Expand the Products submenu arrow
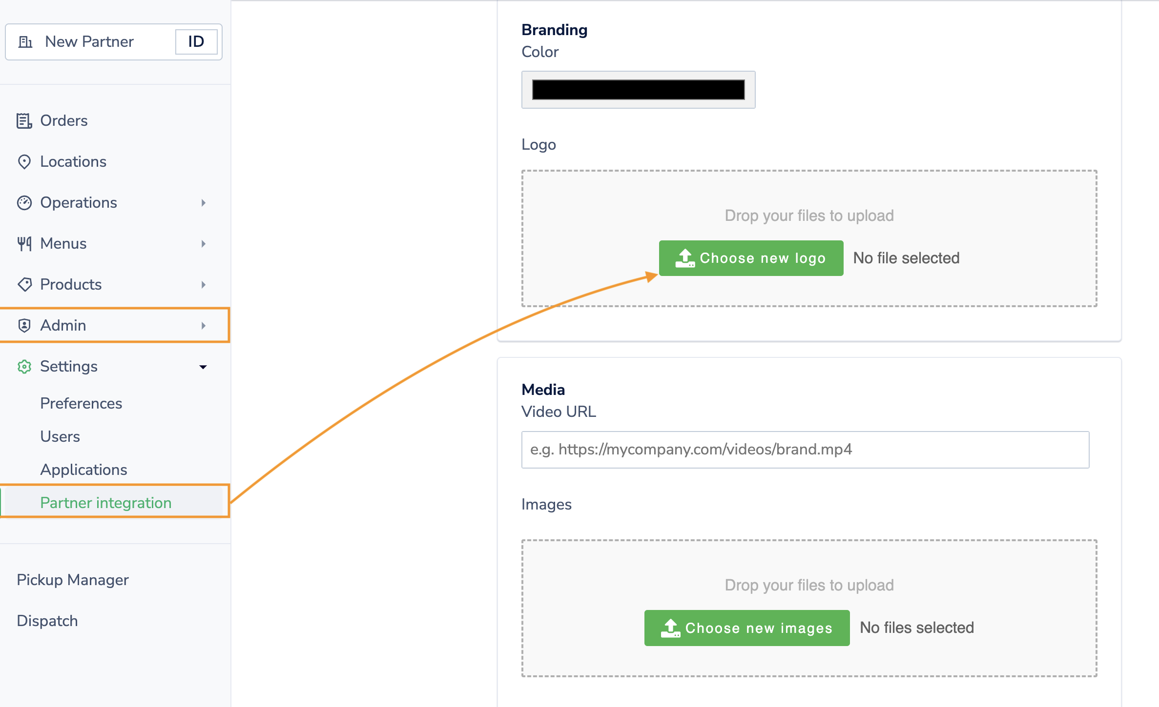This screenshot has width=1159, height=707. 204,284
